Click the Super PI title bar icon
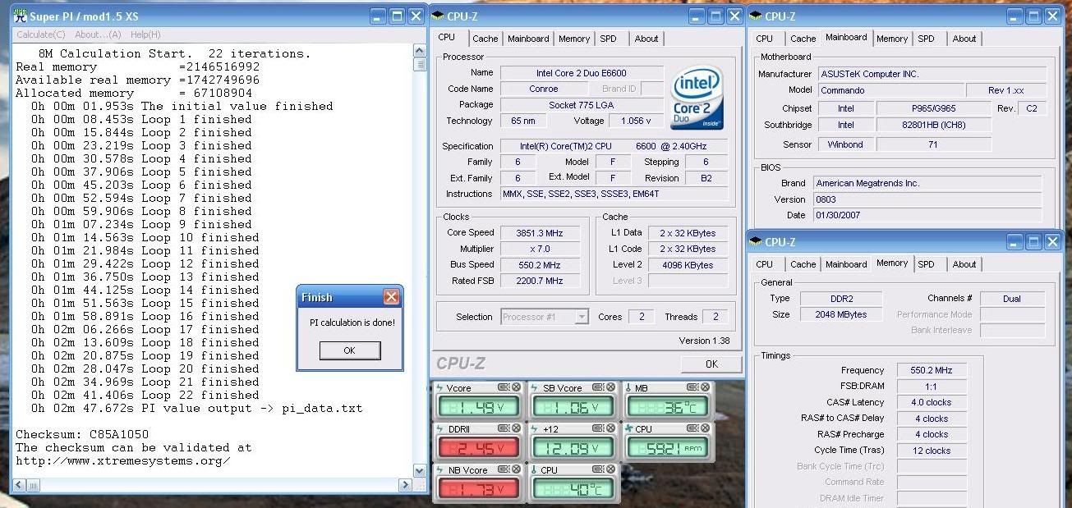The width and height of the screenshot is (1072, 508). pyautogui.click(x=21, y=16)
